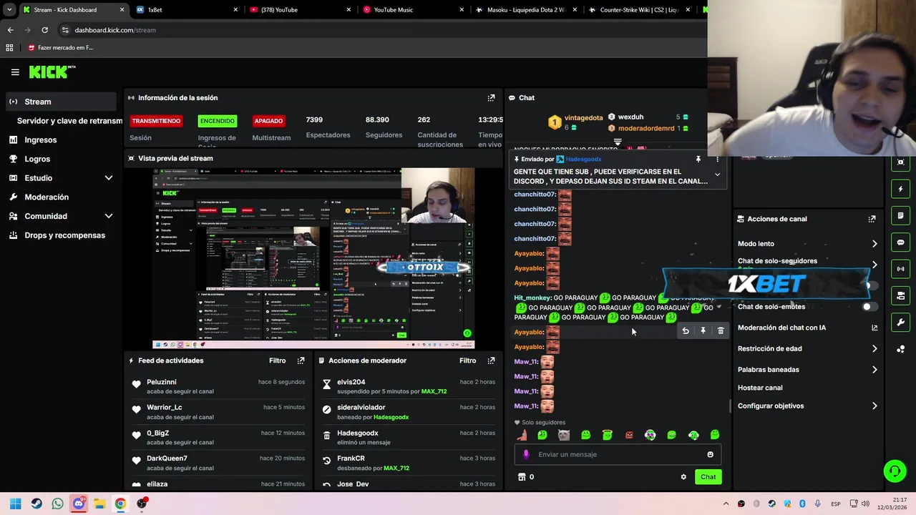
Task: Switch to the 1xBet browser tab
Action: pos(186,10)
